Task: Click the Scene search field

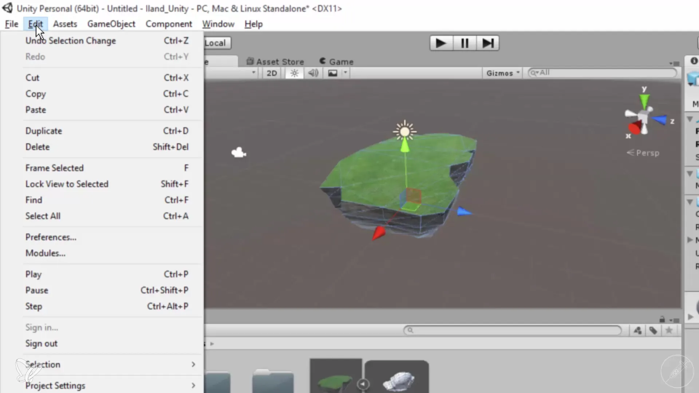Action: [602, 73]
